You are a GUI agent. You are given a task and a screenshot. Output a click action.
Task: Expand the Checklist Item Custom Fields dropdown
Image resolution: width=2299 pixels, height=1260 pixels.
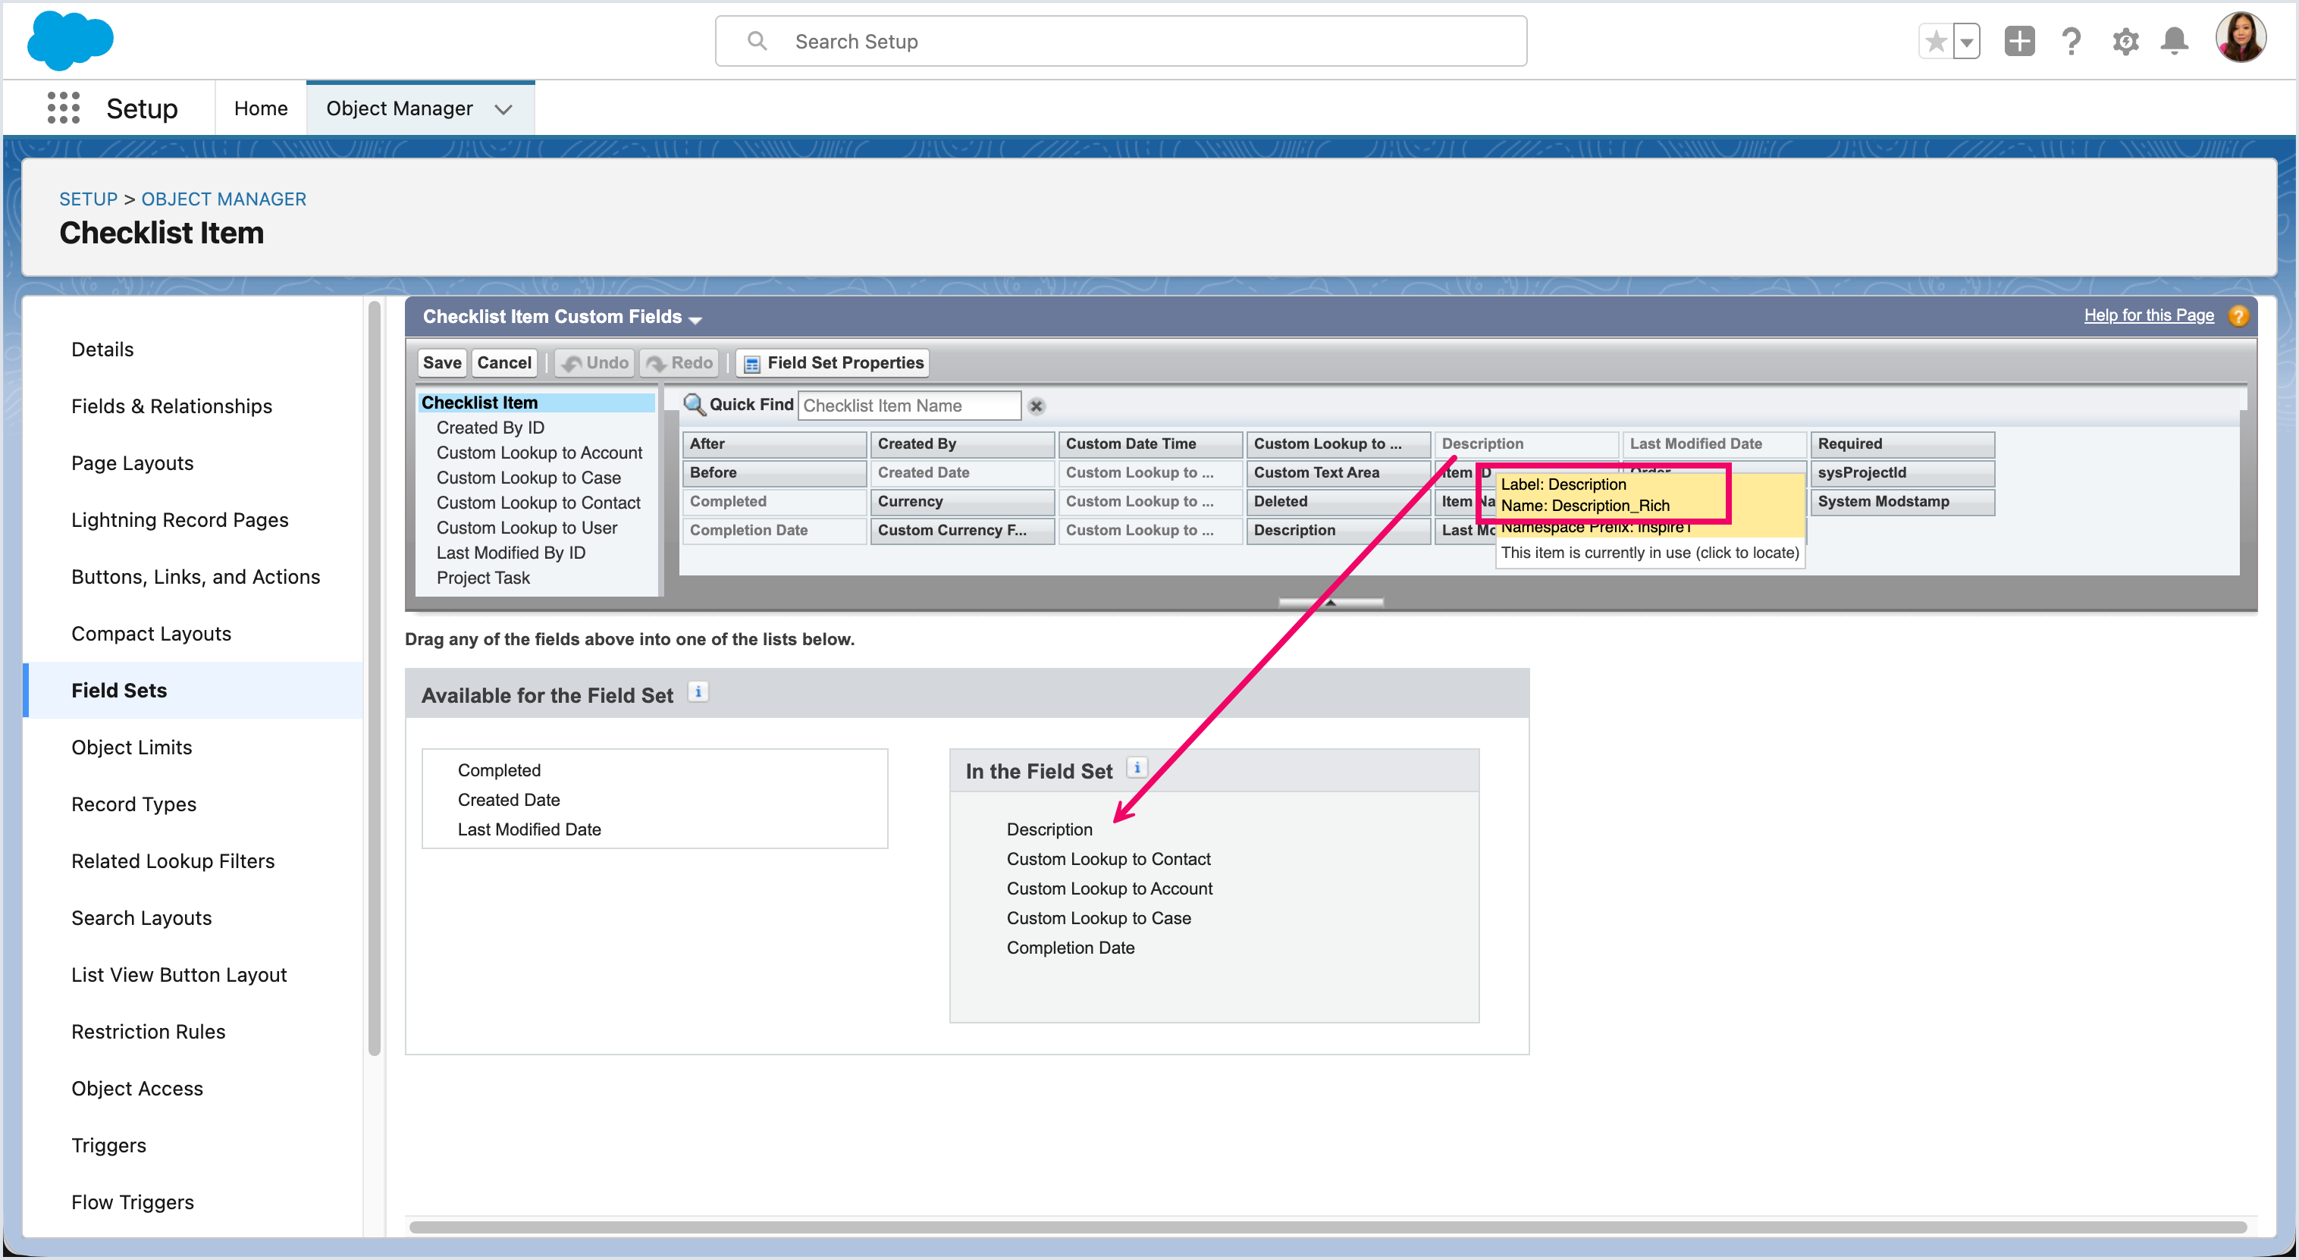click(x=695, y=319)
